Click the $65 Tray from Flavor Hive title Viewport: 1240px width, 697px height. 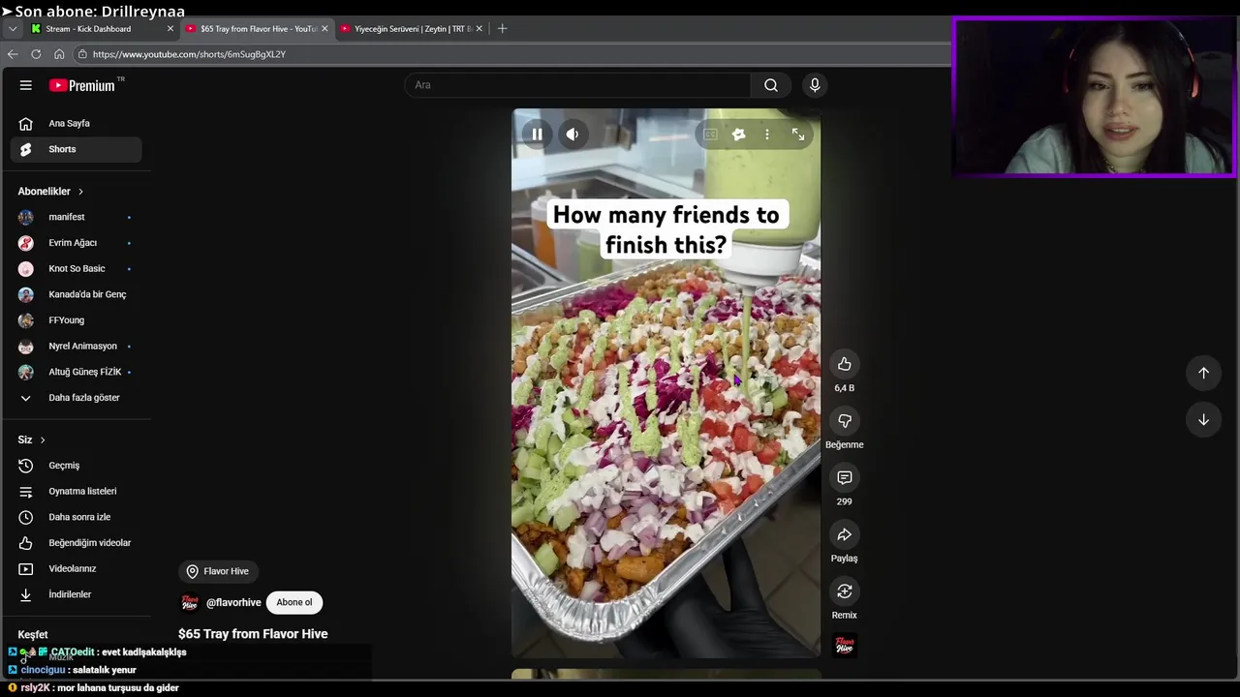(253, 634)
